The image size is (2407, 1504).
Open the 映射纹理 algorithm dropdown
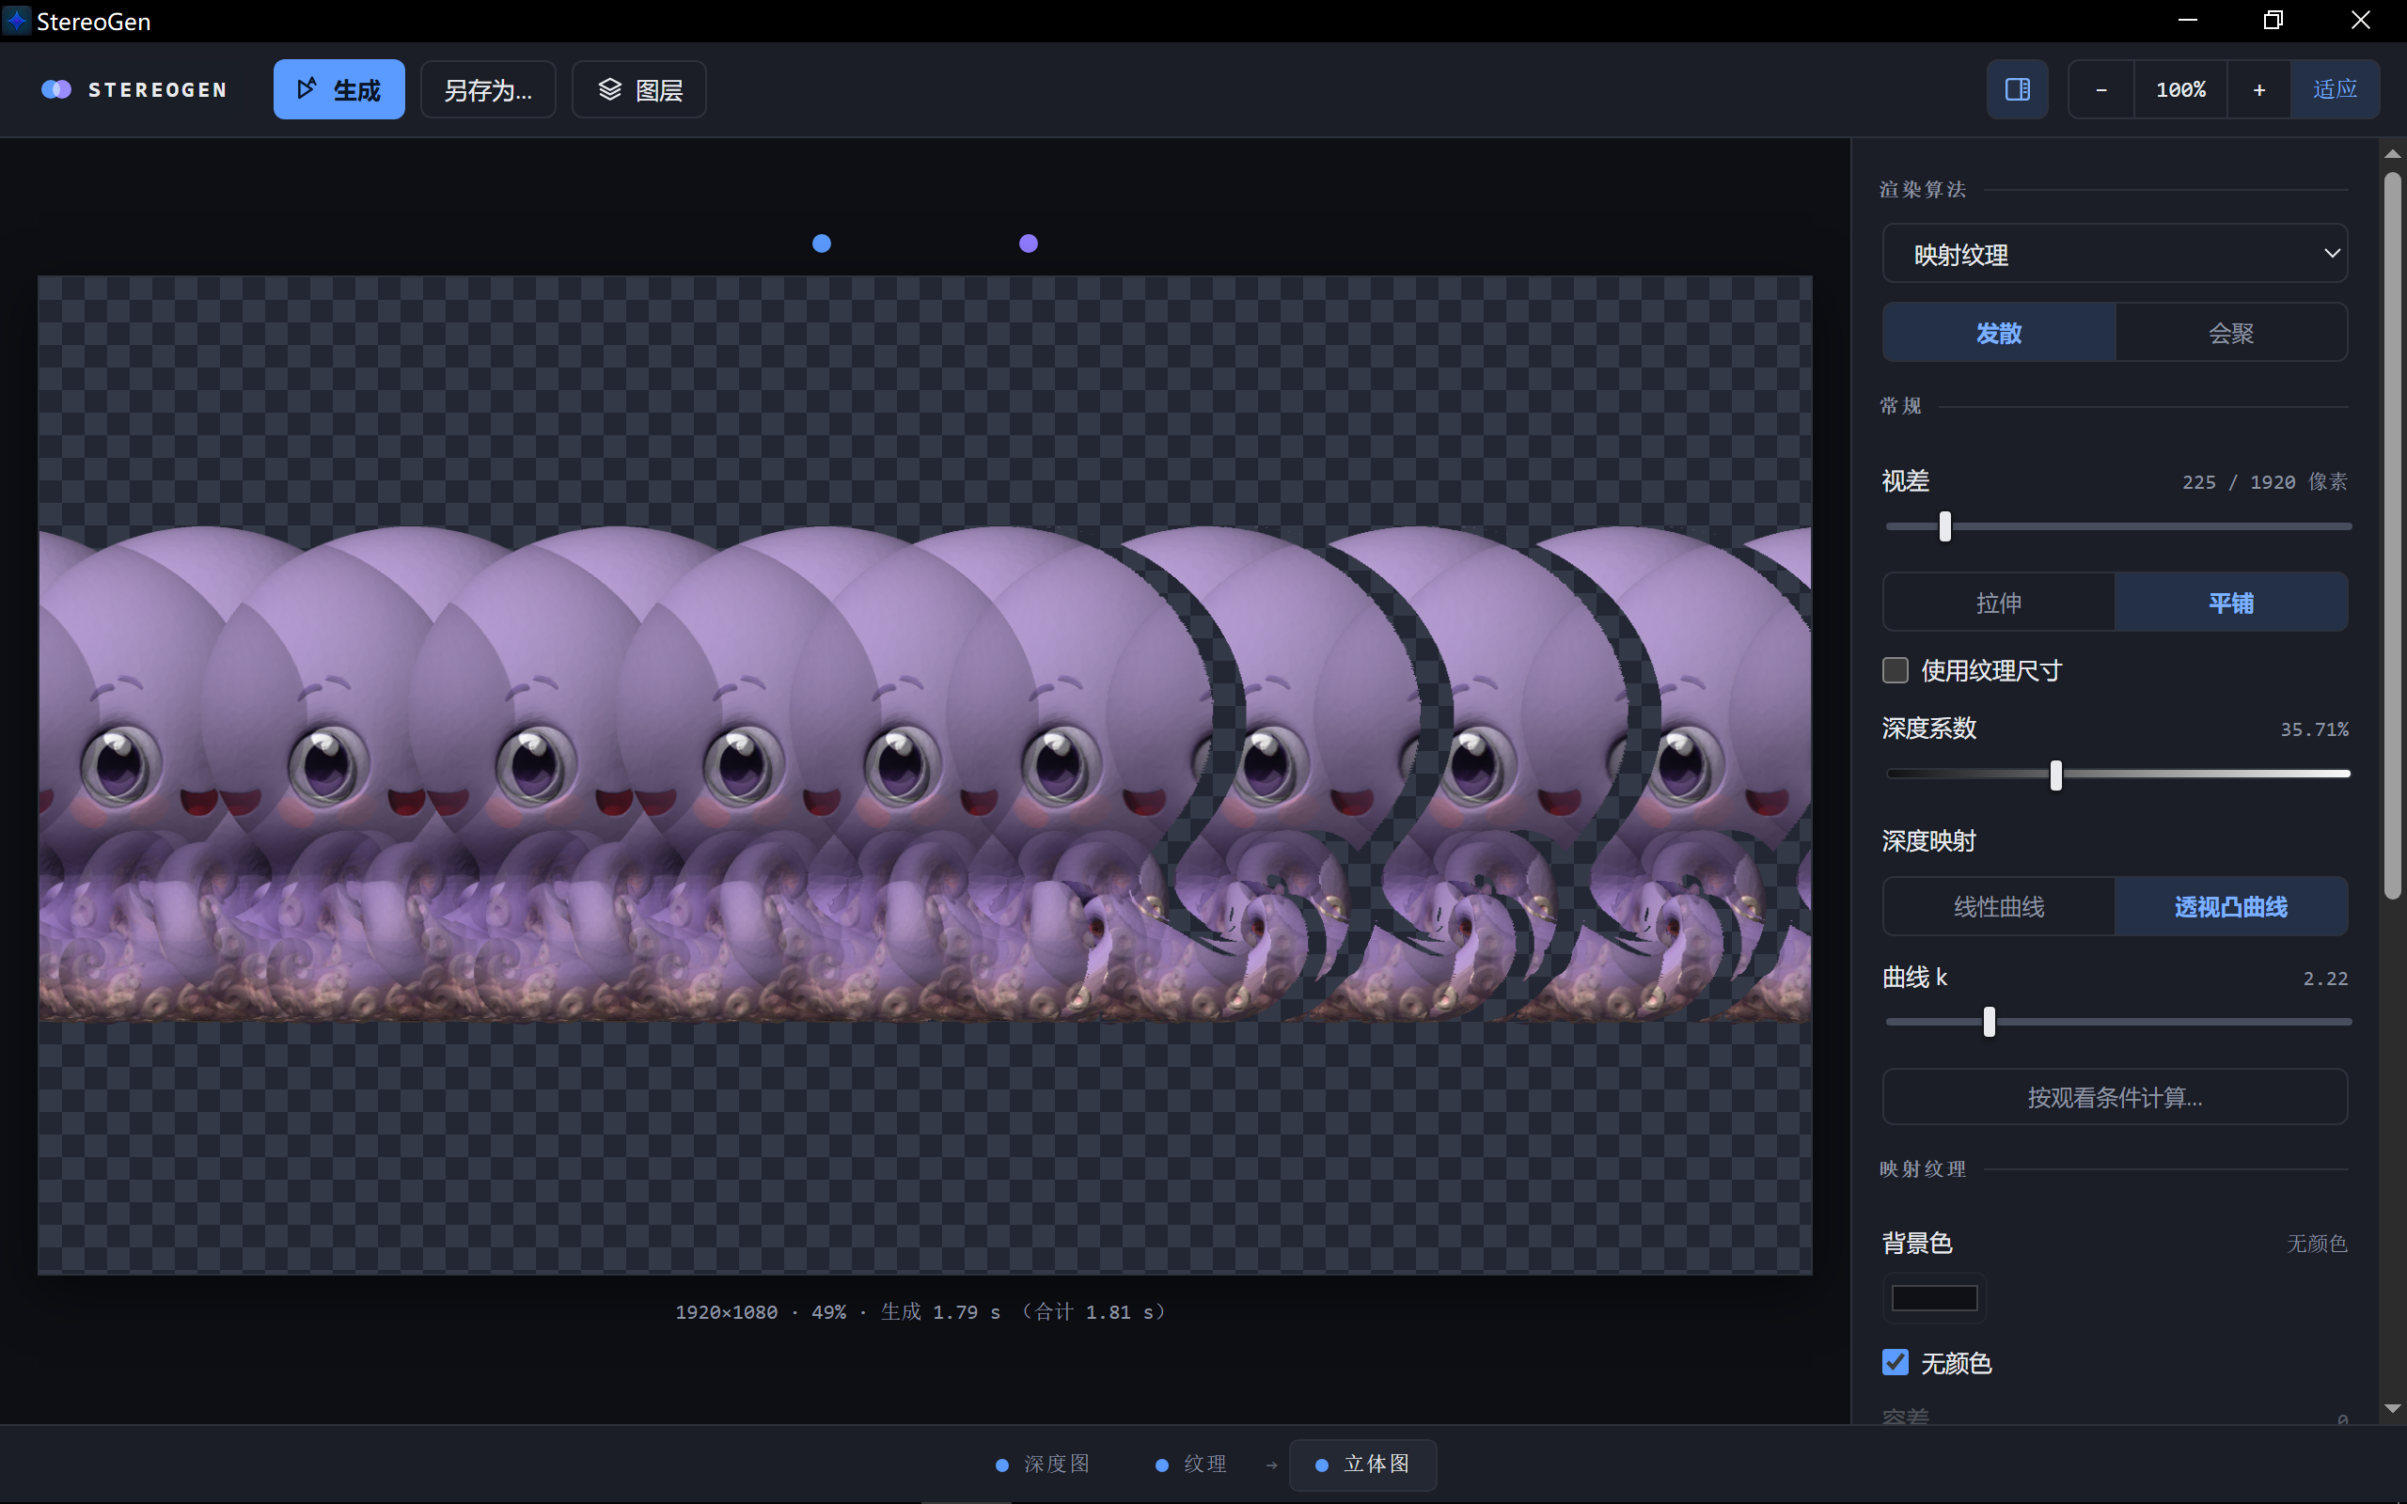pos(2115,254)
